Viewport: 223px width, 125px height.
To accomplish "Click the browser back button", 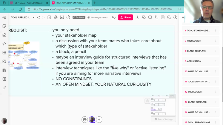I will point(5,9).
